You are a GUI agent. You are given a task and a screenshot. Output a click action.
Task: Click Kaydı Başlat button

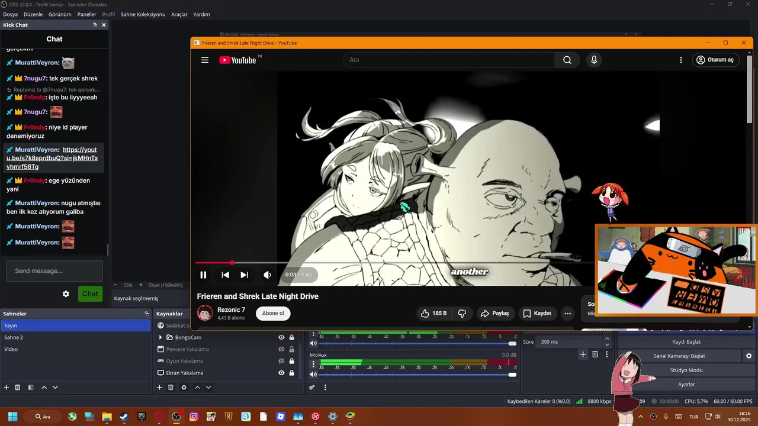tap(686, 342)
